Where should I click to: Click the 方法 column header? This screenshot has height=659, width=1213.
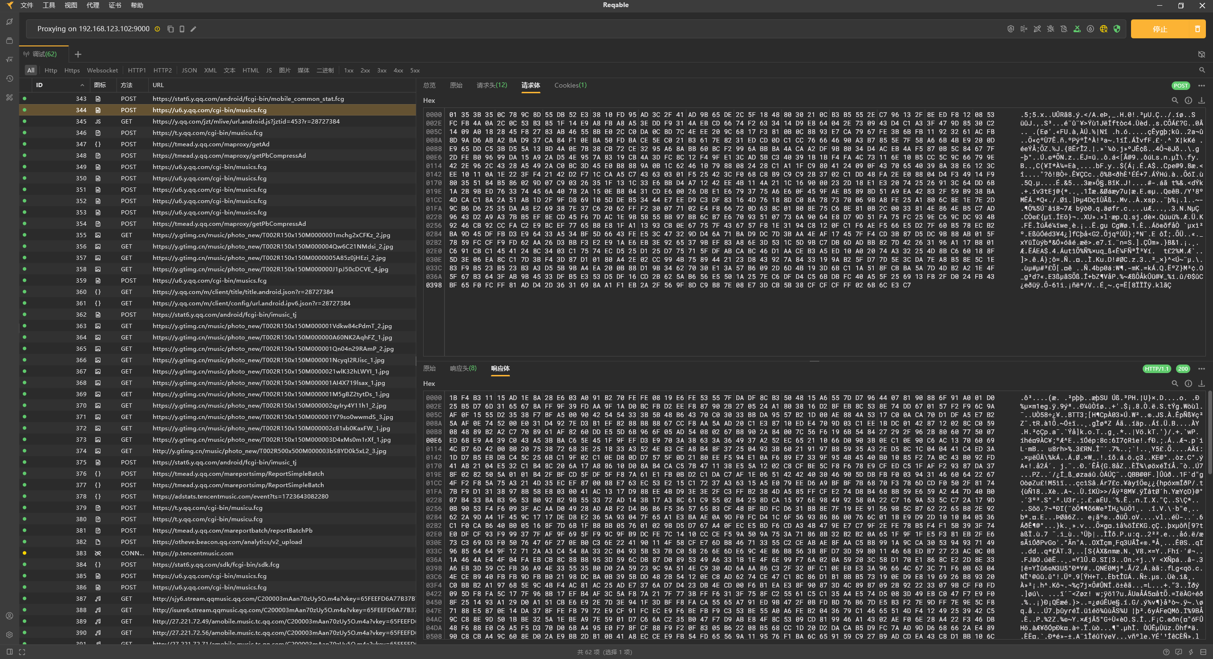pyautogui.click(x=127, y=85)
